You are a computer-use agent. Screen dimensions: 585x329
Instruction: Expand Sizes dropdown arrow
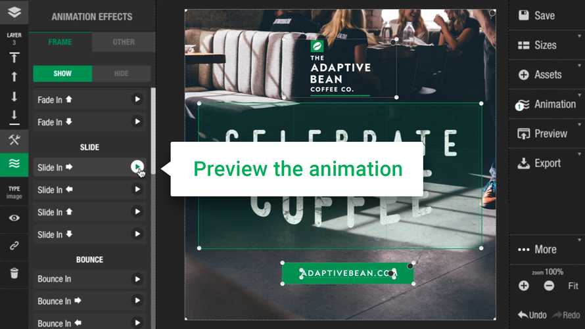click(x=579, y=36)
